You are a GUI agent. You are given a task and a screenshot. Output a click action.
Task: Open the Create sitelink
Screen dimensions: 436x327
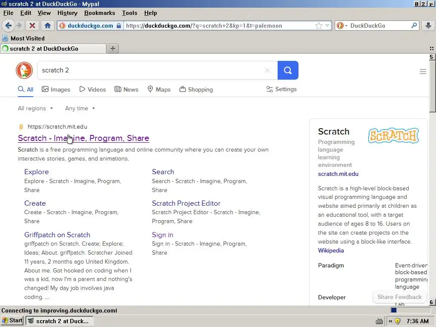[35, 203]
